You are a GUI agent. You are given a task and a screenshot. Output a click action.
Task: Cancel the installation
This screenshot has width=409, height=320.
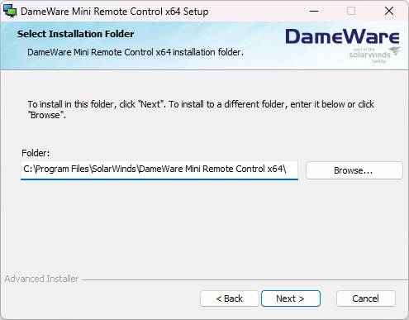(366, 299)
